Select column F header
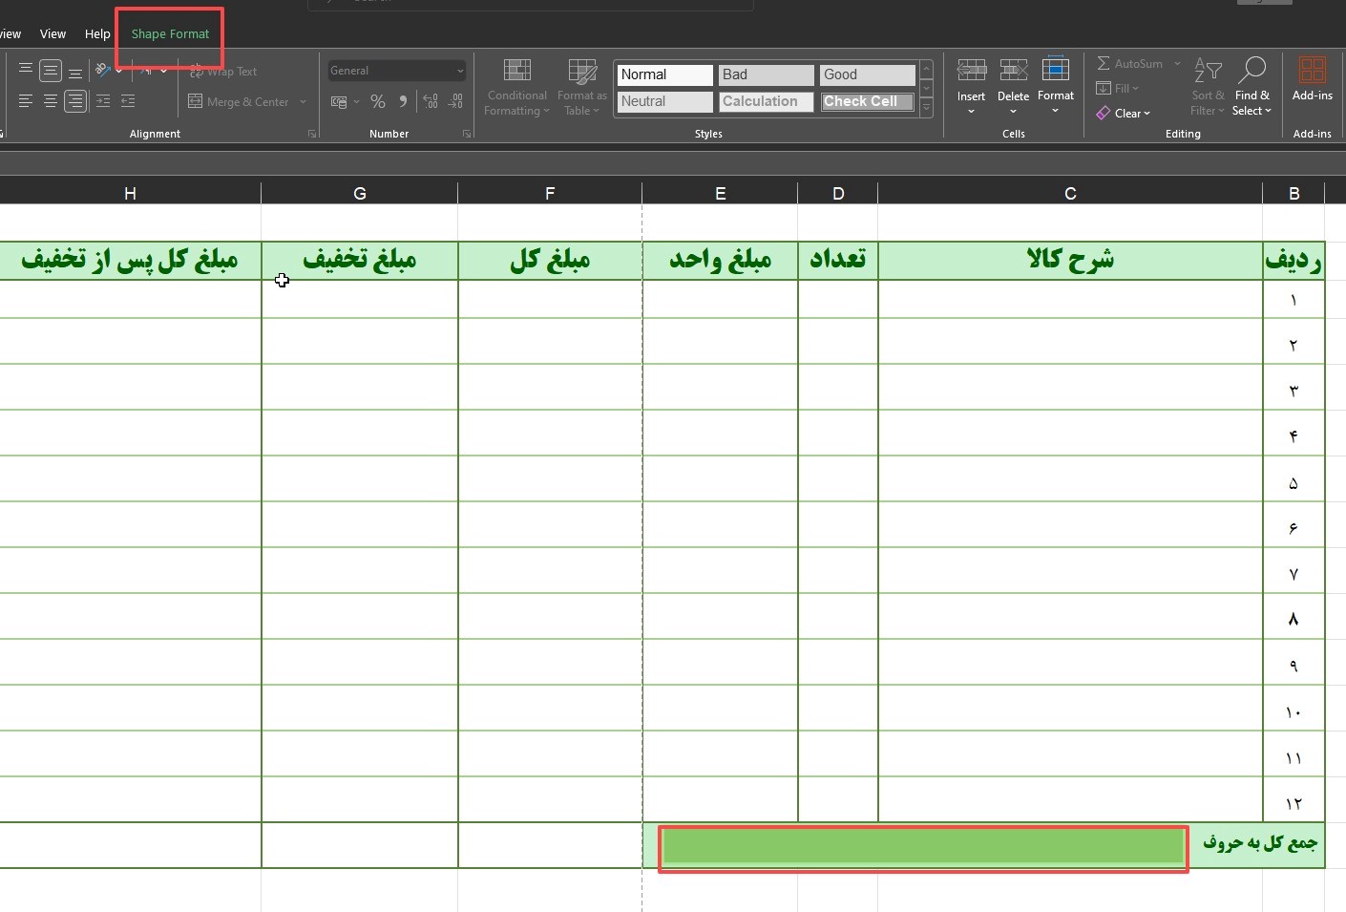The width and height of the screenshot is (1346, 912). pyautogui.click(x=550, y=193)
